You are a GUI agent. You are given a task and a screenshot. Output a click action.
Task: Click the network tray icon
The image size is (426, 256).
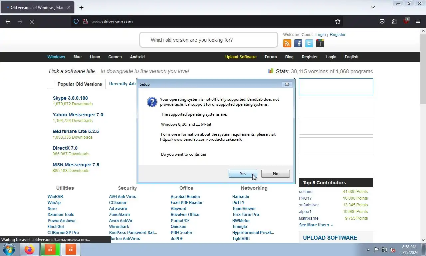(384, 250)
